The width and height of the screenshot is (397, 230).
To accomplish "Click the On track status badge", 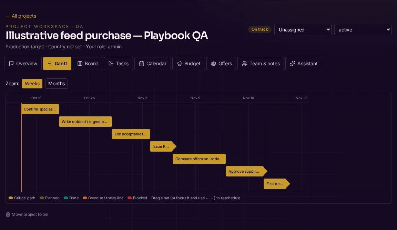I will pos(259,29).
